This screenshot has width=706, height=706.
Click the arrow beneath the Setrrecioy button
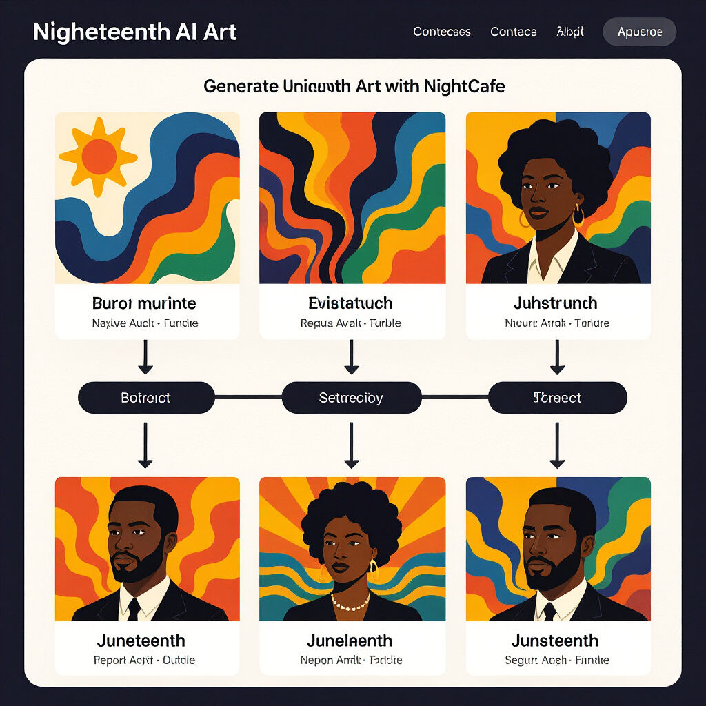(x=351, y=445)
